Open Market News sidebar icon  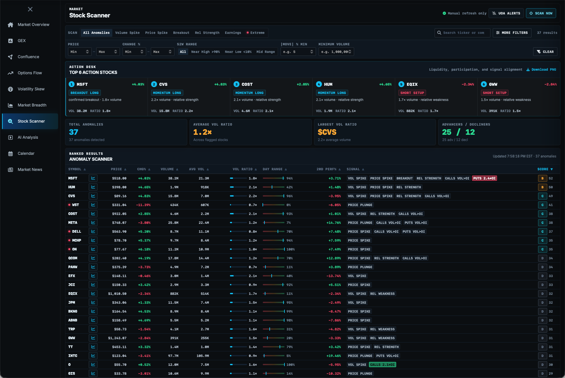[11, 170]
